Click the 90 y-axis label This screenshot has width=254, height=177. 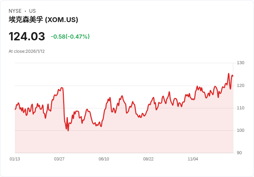pos(239,153)
